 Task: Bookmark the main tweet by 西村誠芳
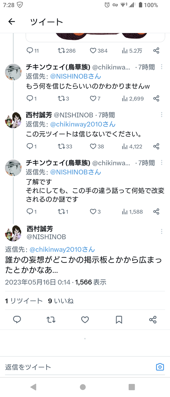(119, 320)
